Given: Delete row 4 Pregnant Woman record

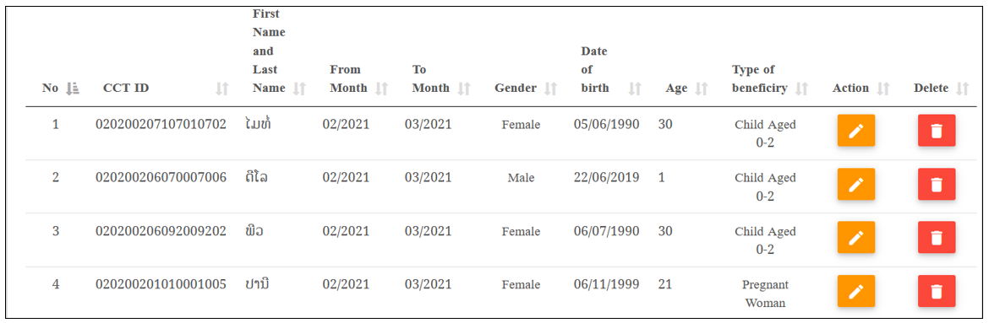Looking at the screenshot, I should pos(937,291).
